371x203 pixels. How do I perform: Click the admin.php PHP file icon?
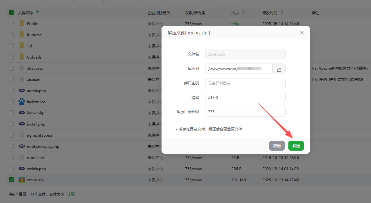22,90
